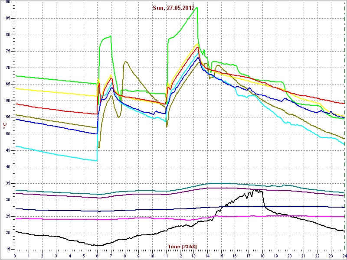
Task: Click hour 0 on the time axis
Action: pos(15,256)
